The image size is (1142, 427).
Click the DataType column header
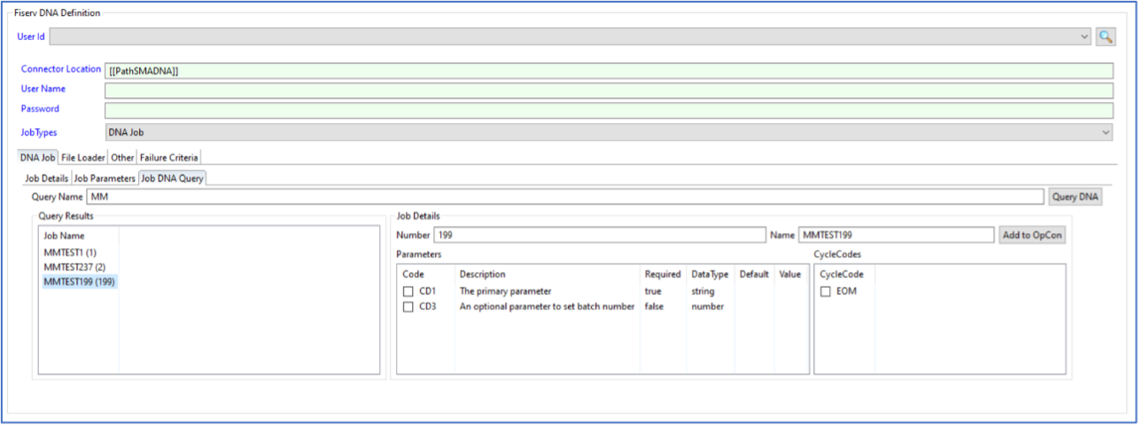pos(709,275)
